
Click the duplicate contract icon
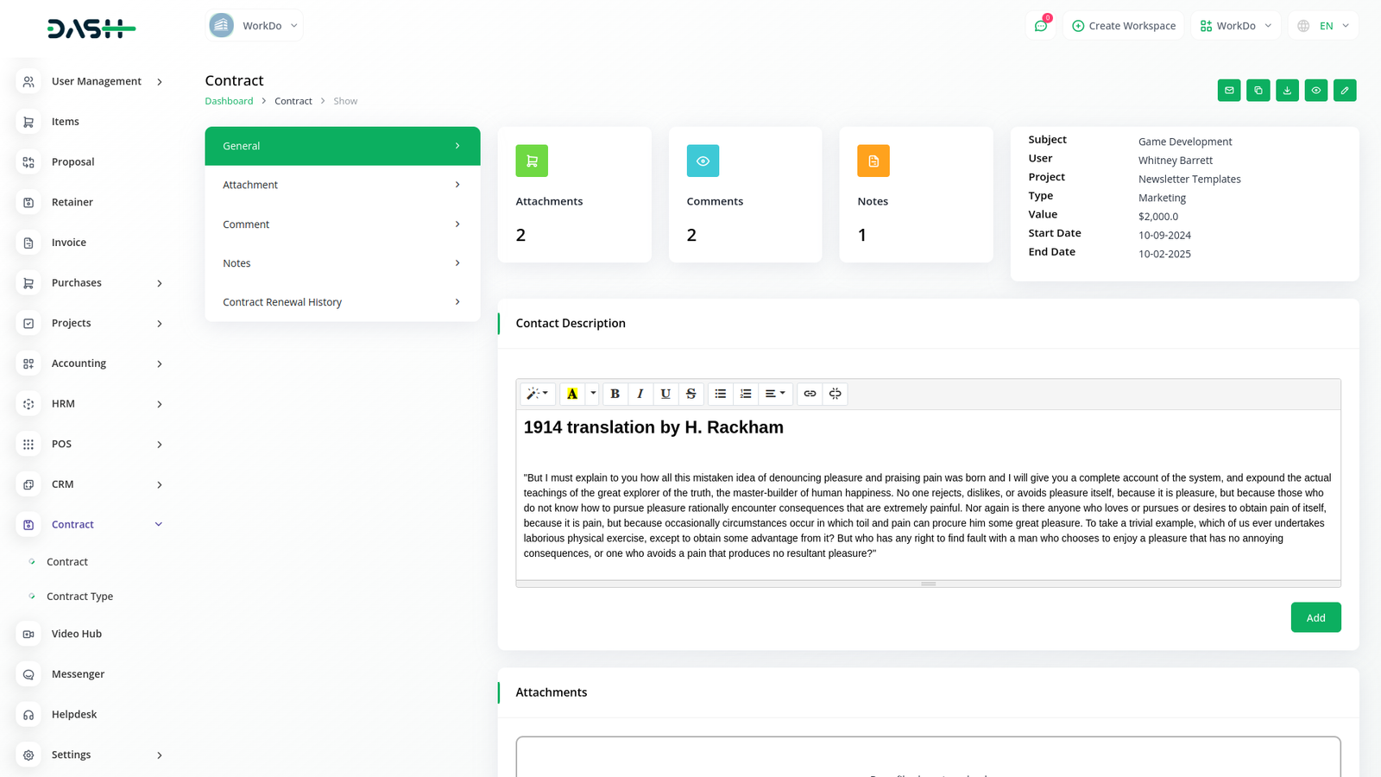pyautogui.click(x=1258, y=91)
